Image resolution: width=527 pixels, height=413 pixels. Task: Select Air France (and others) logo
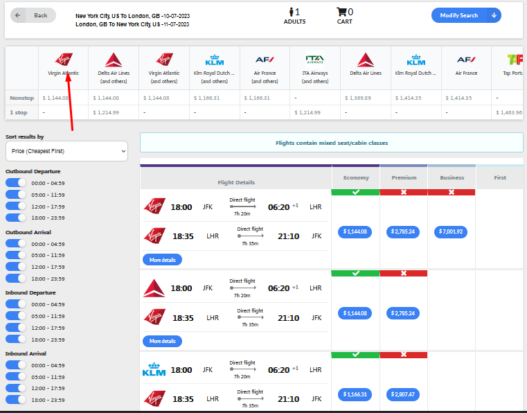click(x=265, y=60)
